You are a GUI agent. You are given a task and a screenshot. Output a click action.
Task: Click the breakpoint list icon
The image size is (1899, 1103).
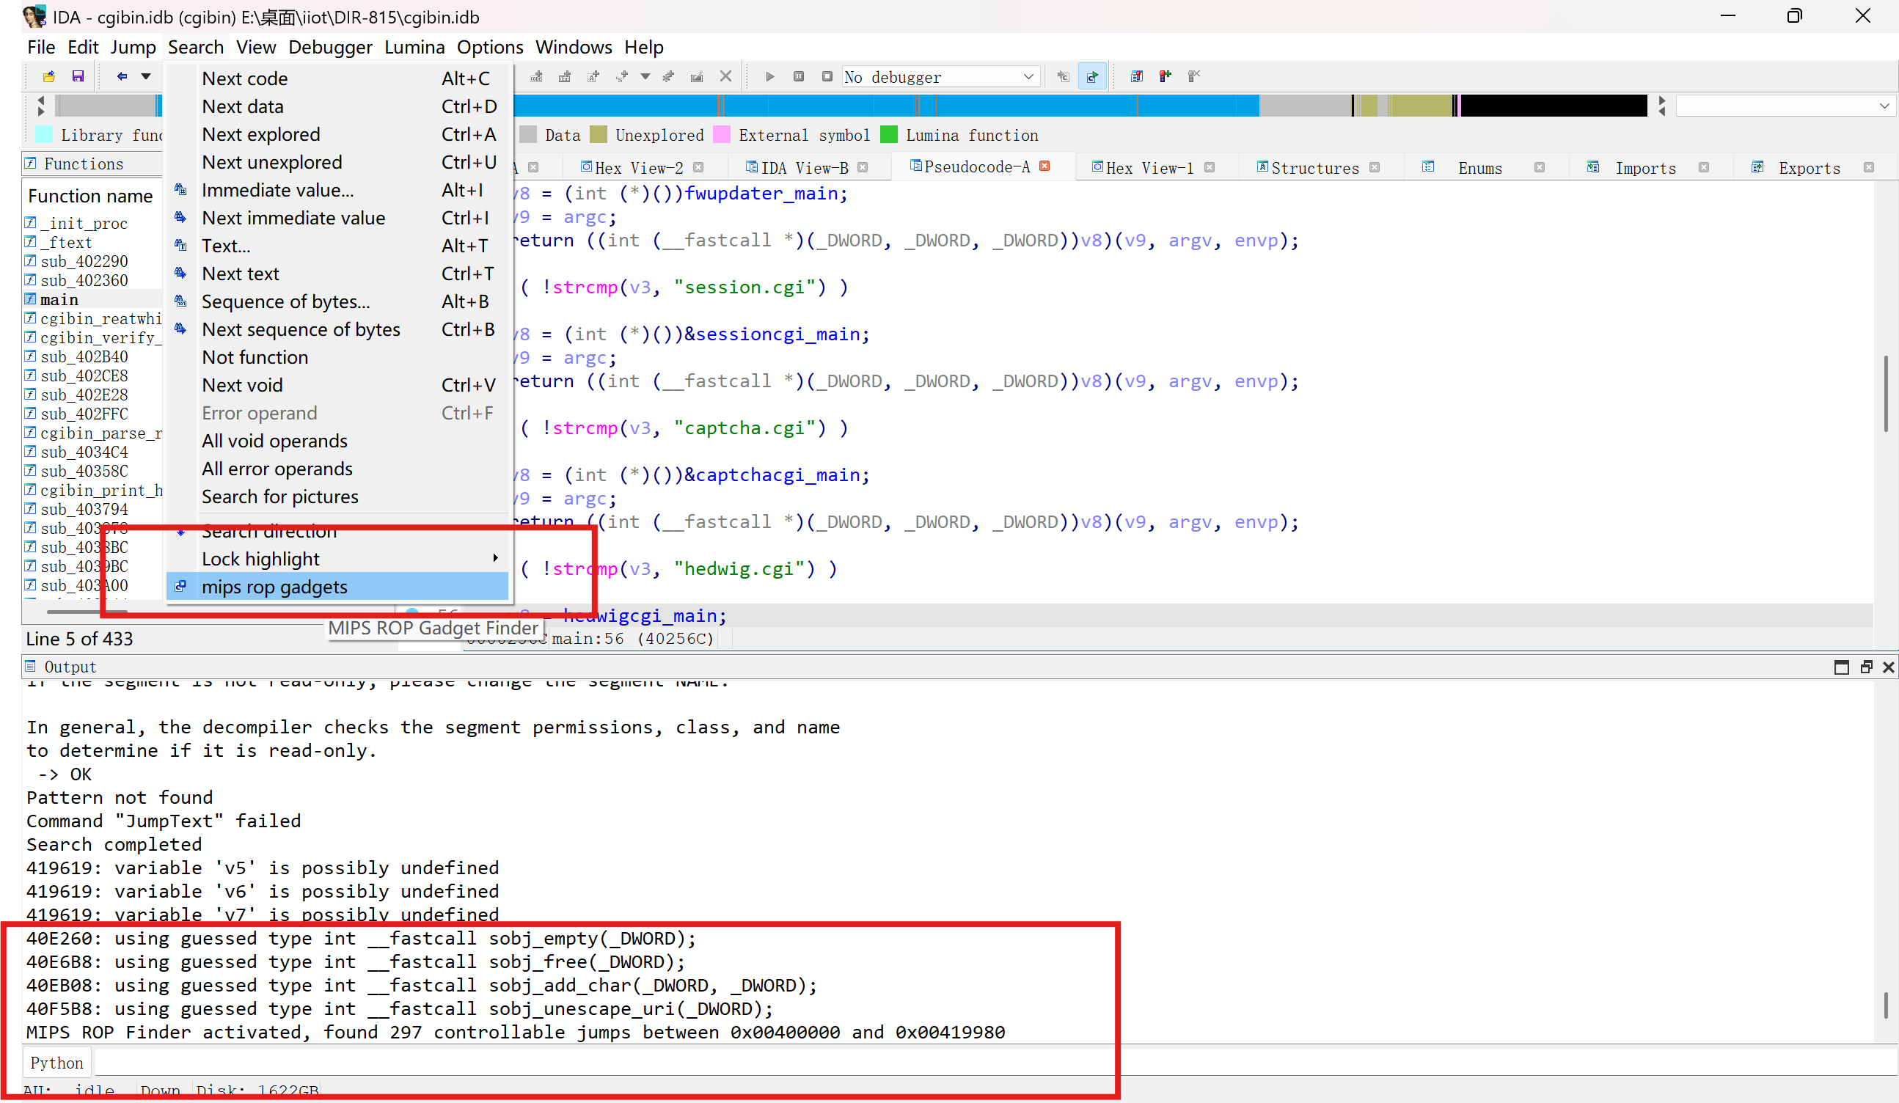[x=1137, y=76]
